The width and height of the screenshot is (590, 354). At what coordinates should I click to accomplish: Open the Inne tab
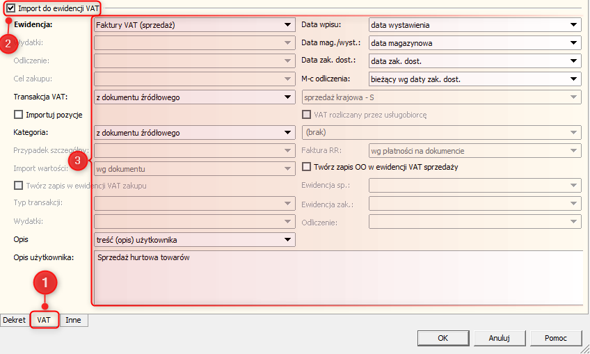coord(73,320)
